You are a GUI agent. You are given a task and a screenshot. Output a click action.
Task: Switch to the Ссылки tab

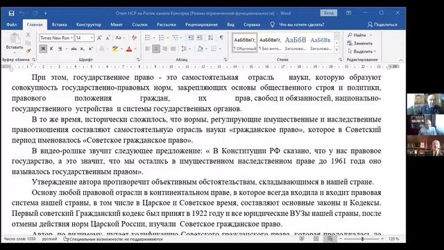tap(139, 25)
